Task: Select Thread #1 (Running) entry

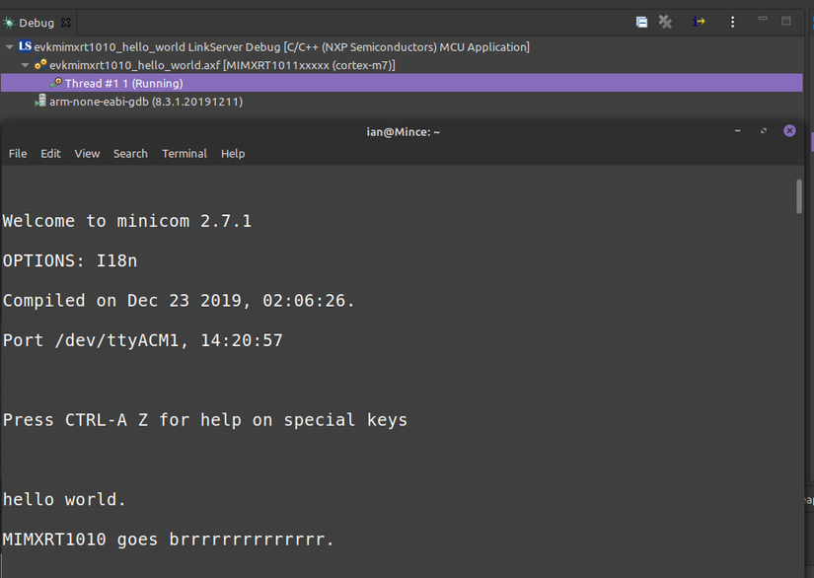Action: click(123, 84)
